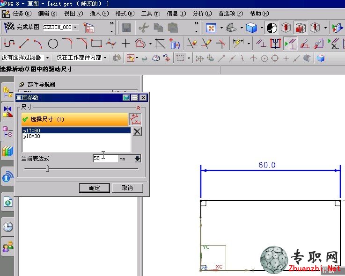Click the 确定 button in dialog
This screenshot has height=276, width=345.
[95, 188]
